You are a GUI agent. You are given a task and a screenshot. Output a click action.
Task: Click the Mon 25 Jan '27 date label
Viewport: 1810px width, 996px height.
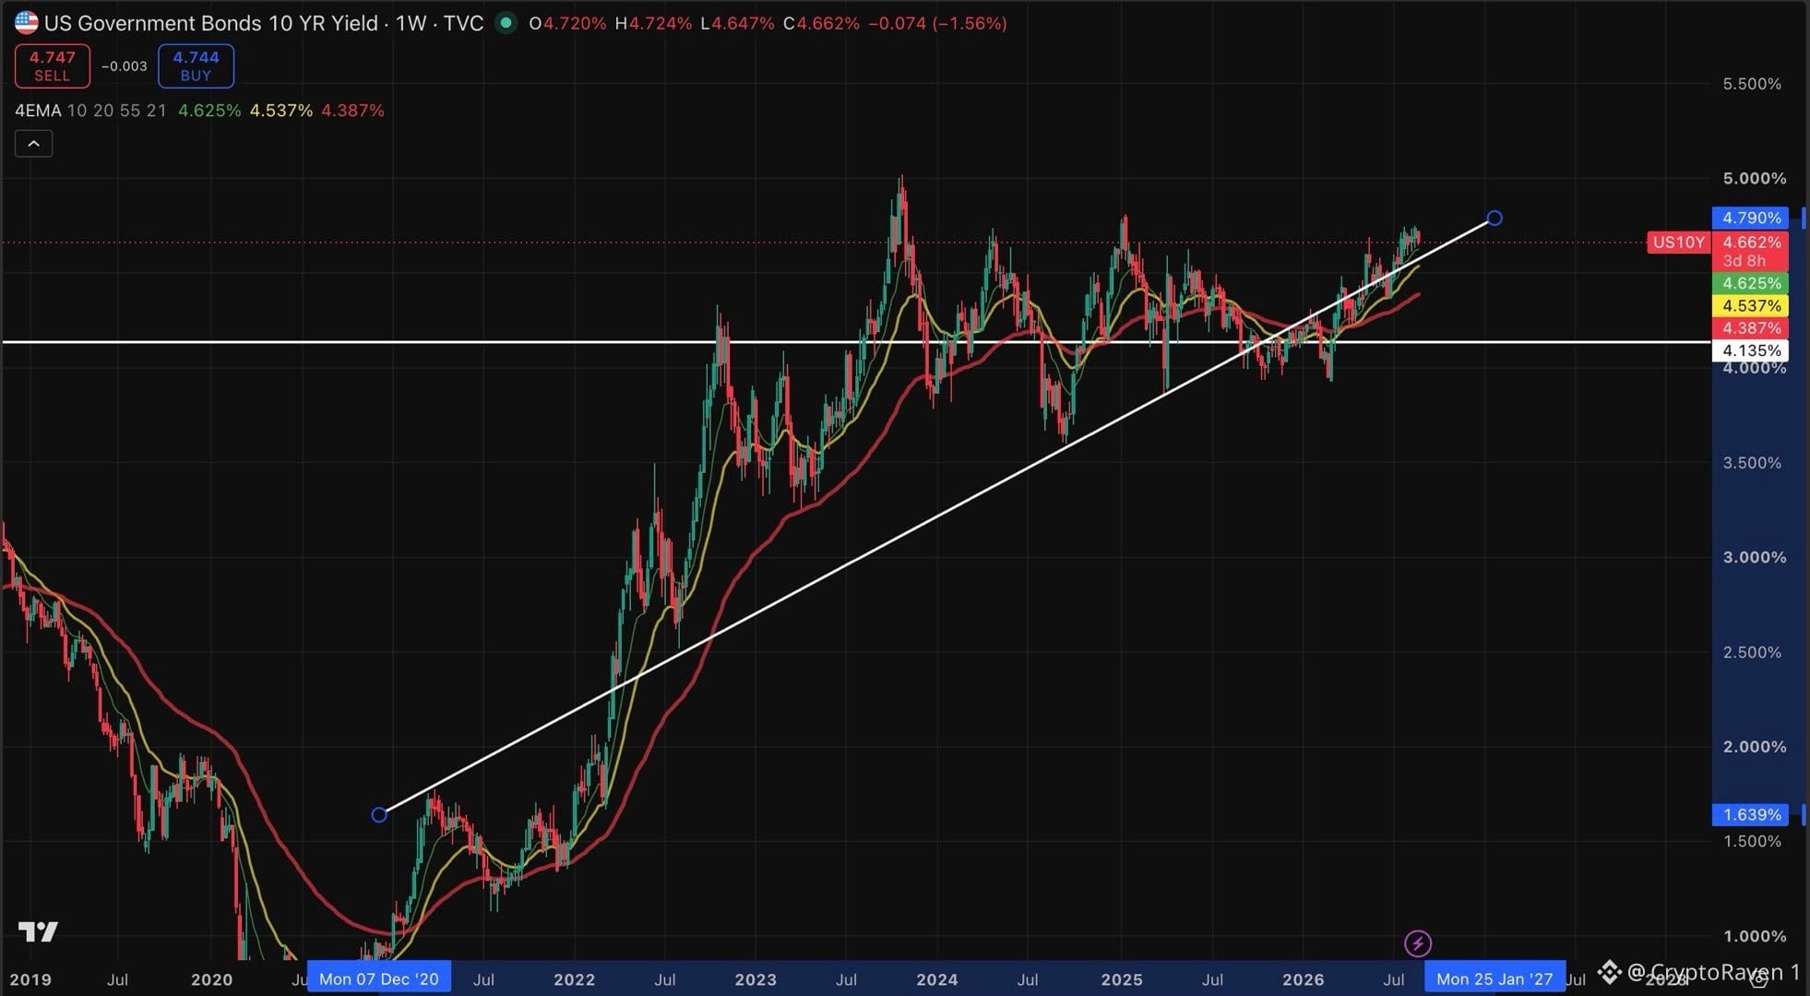(1494, 978)
